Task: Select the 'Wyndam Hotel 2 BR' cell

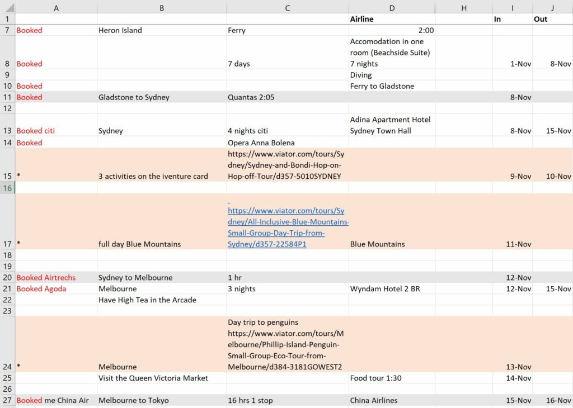Action: tap(392, 288)
